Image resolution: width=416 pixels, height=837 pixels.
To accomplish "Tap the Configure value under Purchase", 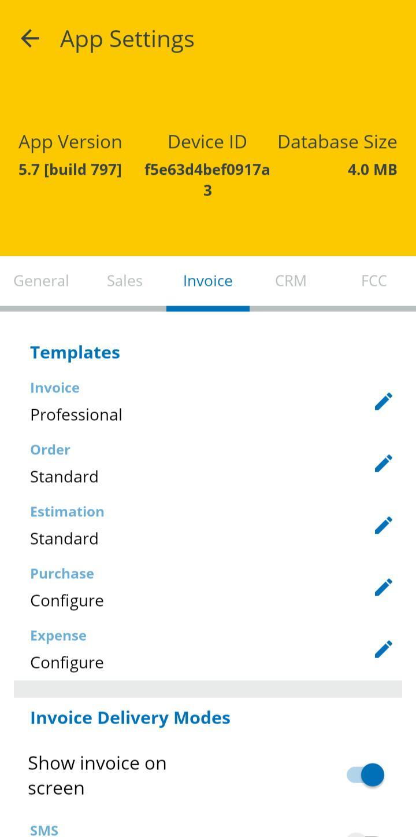I will click(67, 601).
